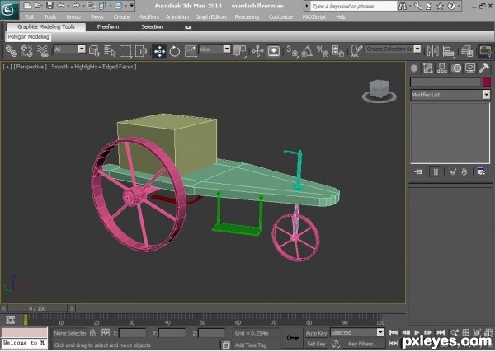495x352 pixels.
Task: Open reference coordinate system View dropdown
Action: pos(227,49)
